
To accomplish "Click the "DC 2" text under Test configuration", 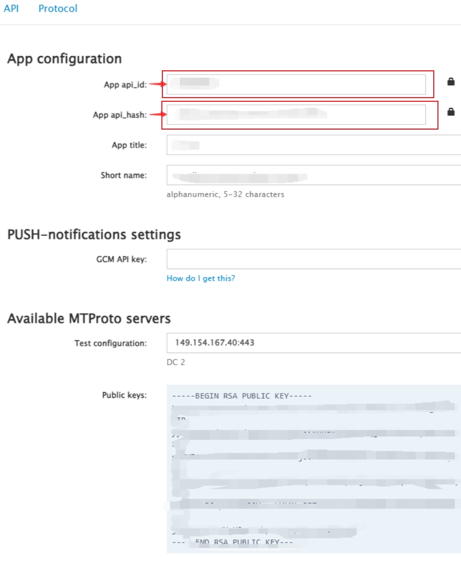I will tap(175, 362).
